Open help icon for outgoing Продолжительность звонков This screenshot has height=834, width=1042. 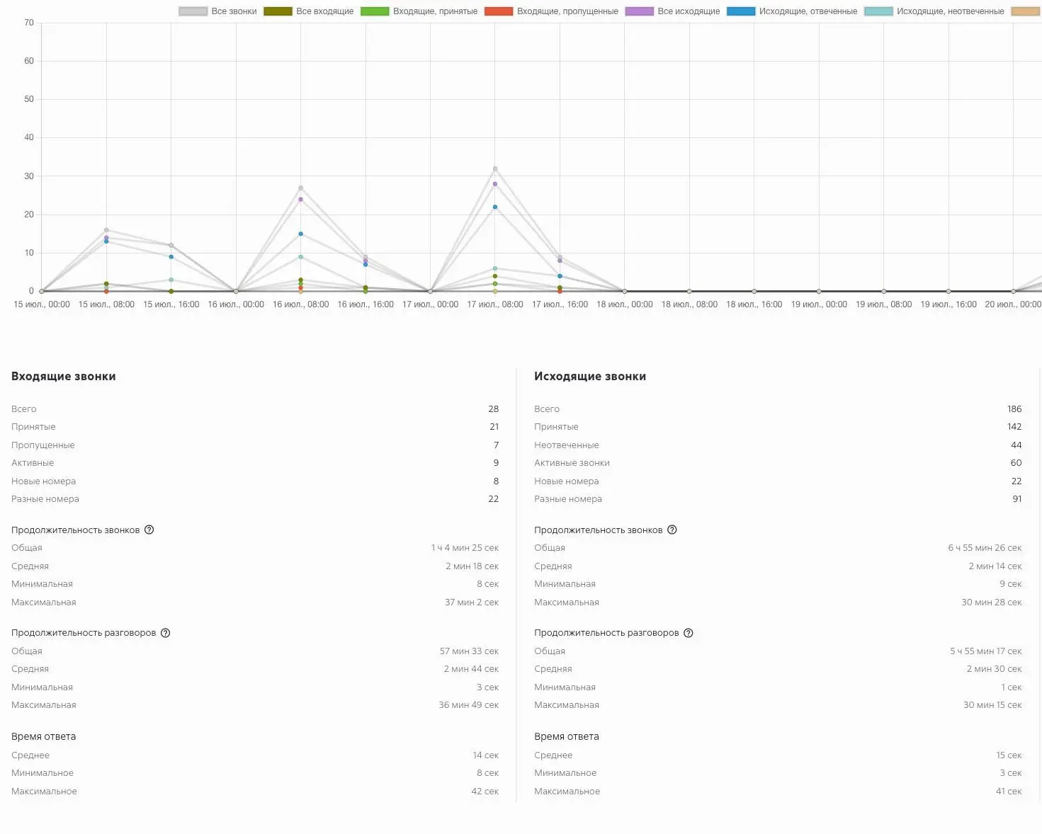click(672, 530)
